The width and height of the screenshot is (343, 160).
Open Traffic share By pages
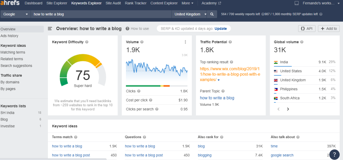point(8,89)
